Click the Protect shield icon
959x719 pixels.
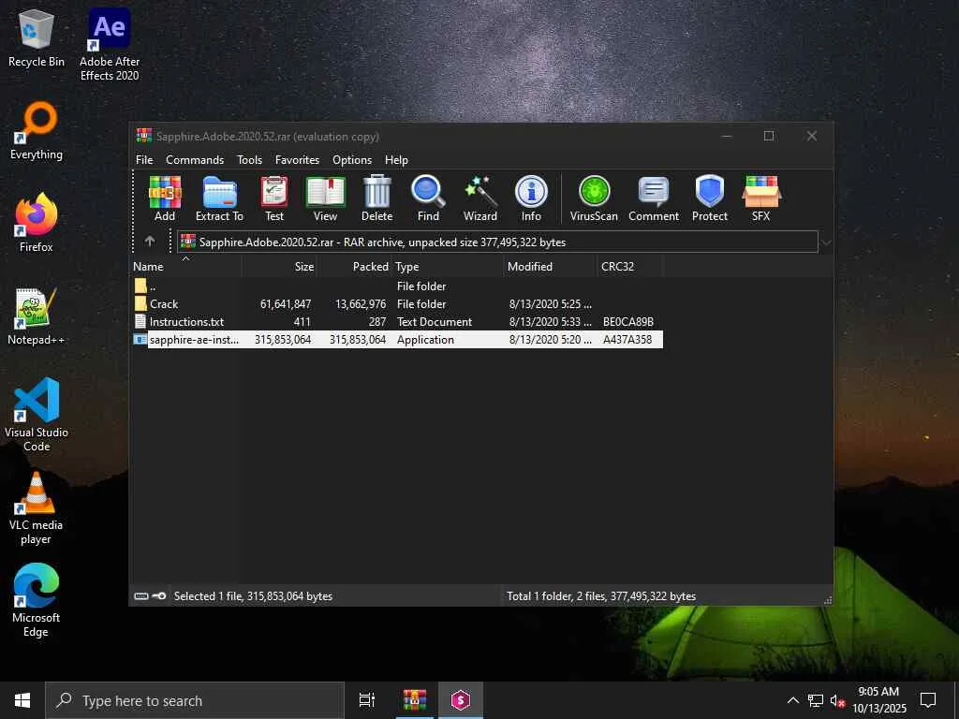pos(710,198)
